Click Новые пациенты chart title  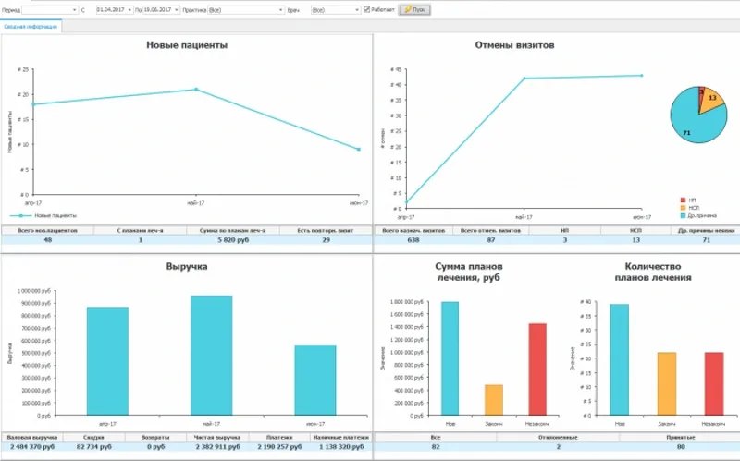(x=187, y=45)
